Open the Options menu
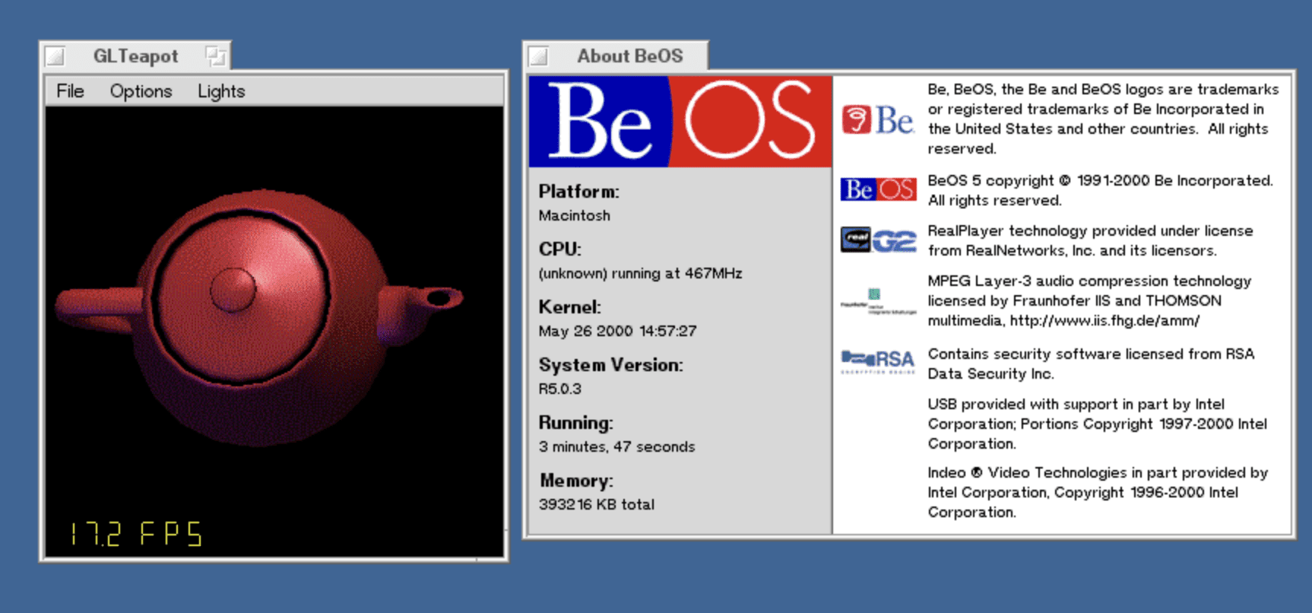The height and width of the screenshot is (613, 1312). pos(141,91)
